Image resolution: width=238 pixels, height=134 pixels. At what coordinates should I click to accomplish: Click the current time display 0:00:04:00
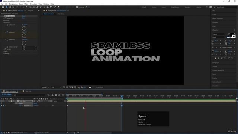click(7, 95)
